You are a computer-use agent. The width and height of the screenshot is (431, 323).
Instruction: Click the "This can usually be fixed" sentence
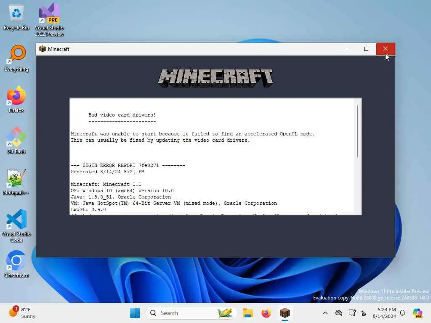point(160,140)
